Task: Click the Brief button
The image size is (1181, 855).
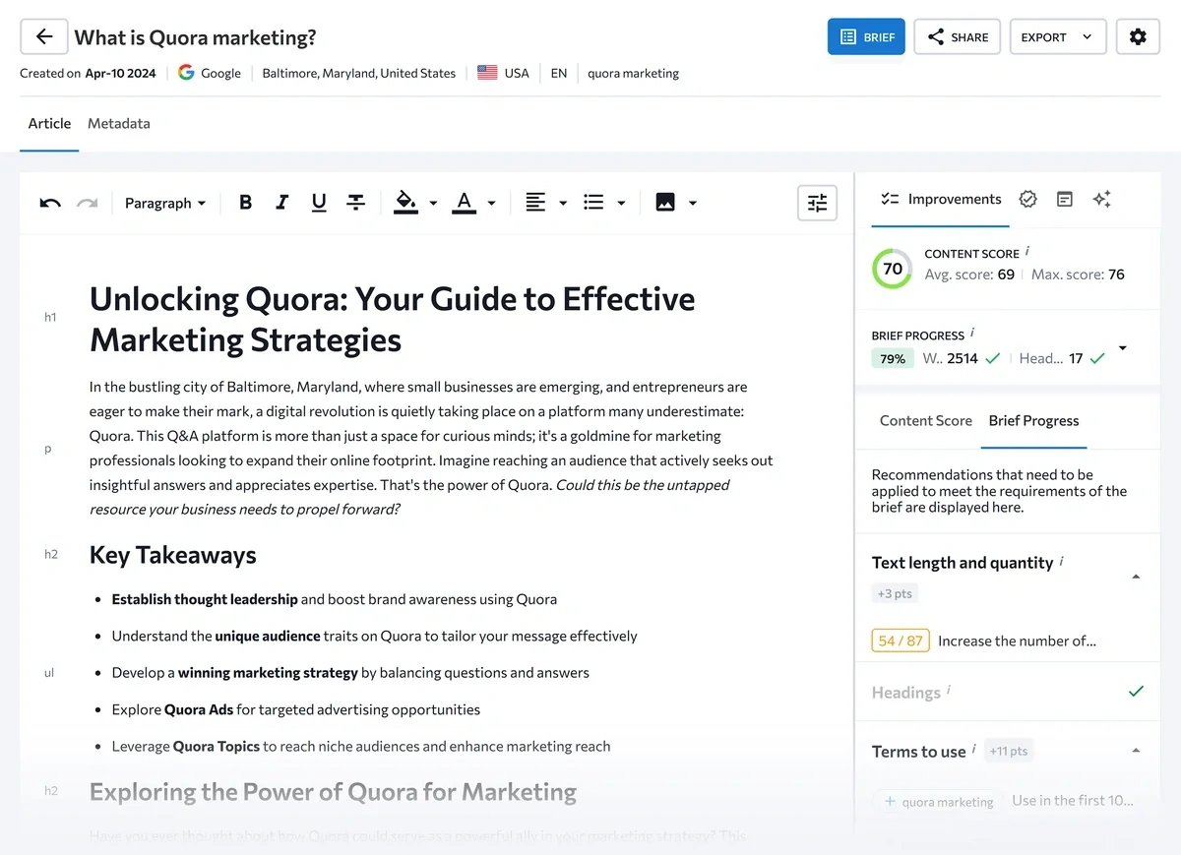Action: coord(866,37)
